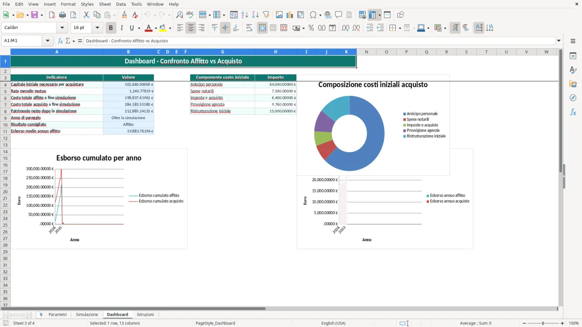Viewport: 582px width, 327px height.
Task: Toggle Align Right
Action: 201,28
